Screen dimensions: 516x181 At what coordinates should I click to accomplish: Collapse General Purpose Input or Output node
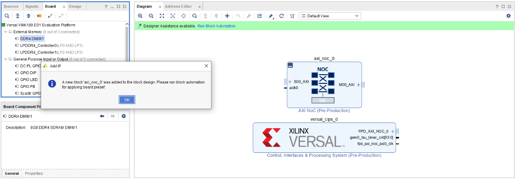click(x=5, y=59)
